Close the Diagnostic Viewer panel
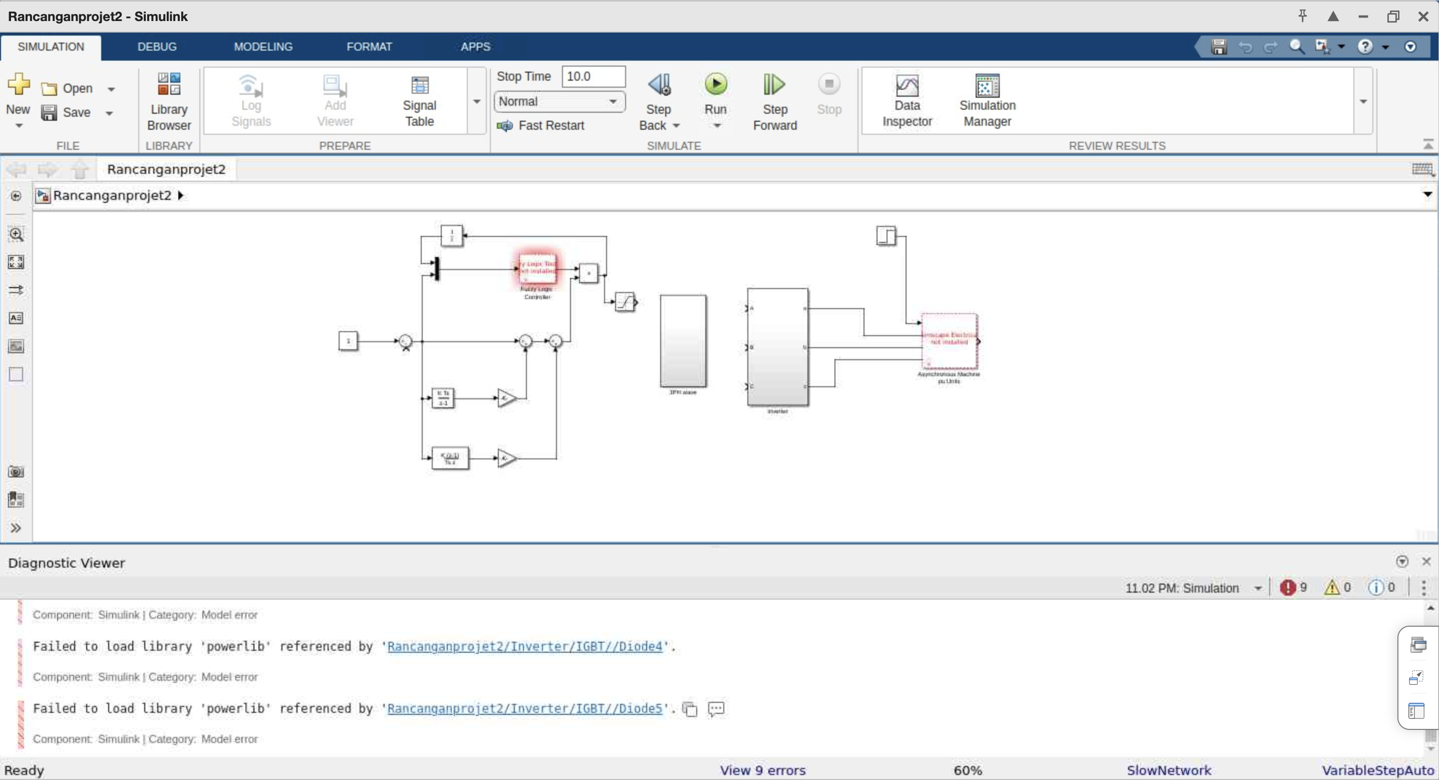1439x780 pixels. (x=1426, y=562)
